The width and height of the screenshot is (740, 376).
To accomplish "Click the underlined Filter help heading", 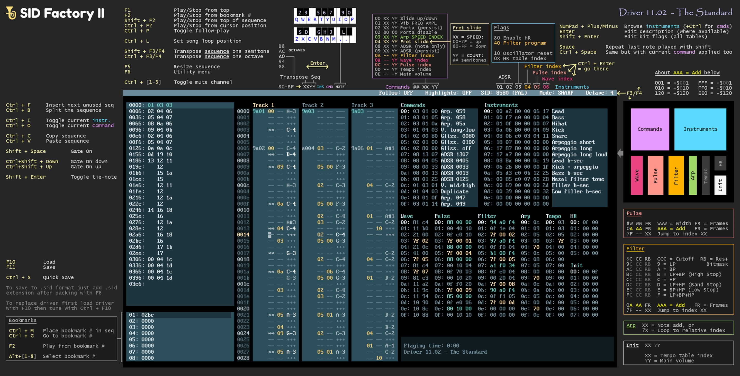I will point(635,249).
